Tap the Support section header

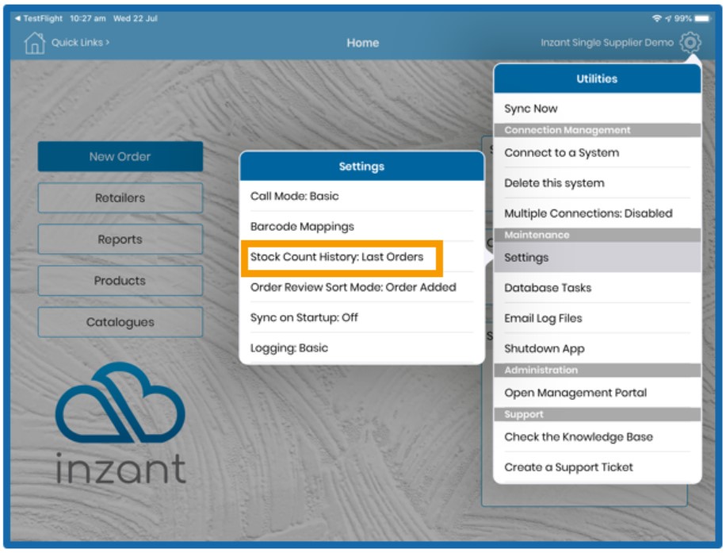tap(598, 414)
